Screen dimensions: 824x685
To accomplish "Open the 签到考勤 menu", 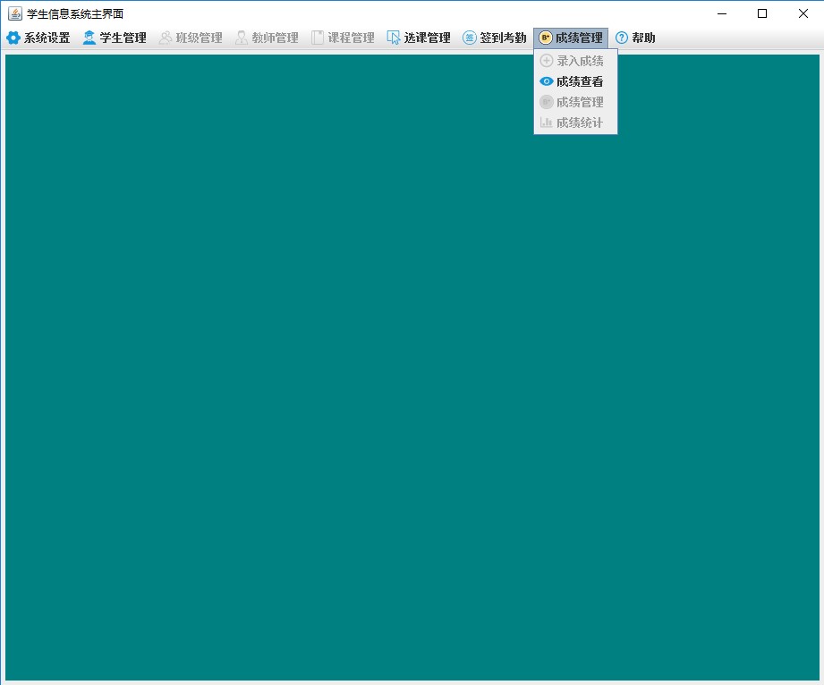I will pyautogui.click(x=495, y=38).
